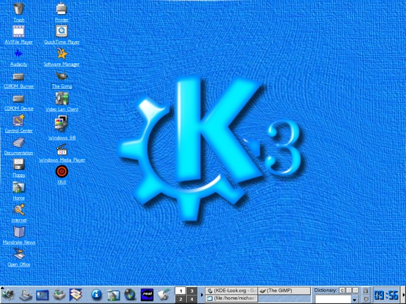Screen dimensions: 406x304
Task: Open the home folder icon in panel
Action: pos(114,295)
